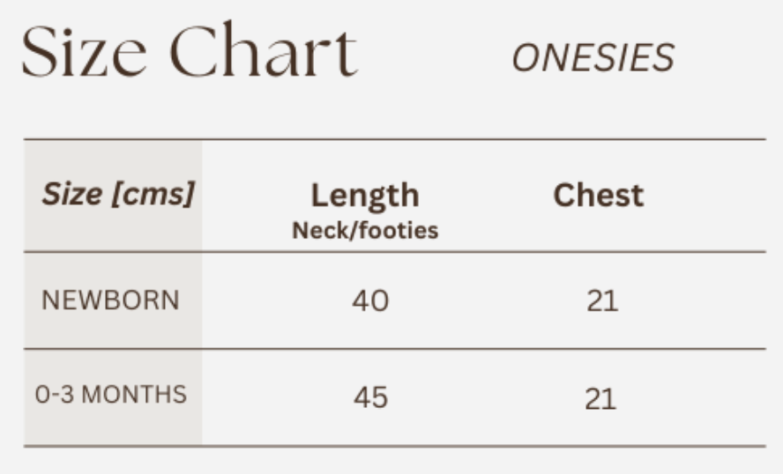The image size is (783, 474).
Task: Select the 0-3 Months length value 45
Action: pos(370,397)
